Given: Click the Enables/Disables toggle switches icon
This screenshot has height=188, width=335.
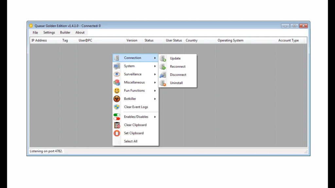Looking at the screenshot, I should coord(117,117).
